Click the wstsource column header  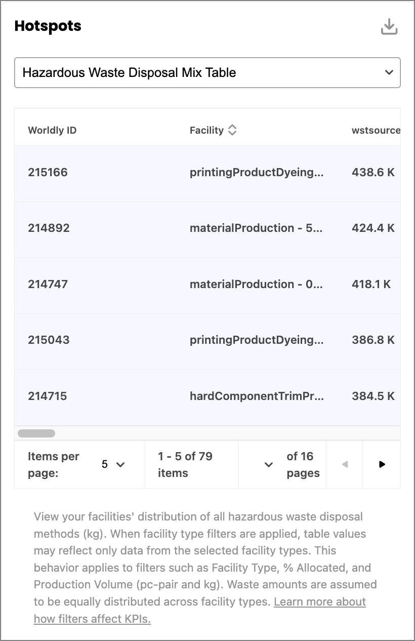pyautogui.click(x=376, y=130)
